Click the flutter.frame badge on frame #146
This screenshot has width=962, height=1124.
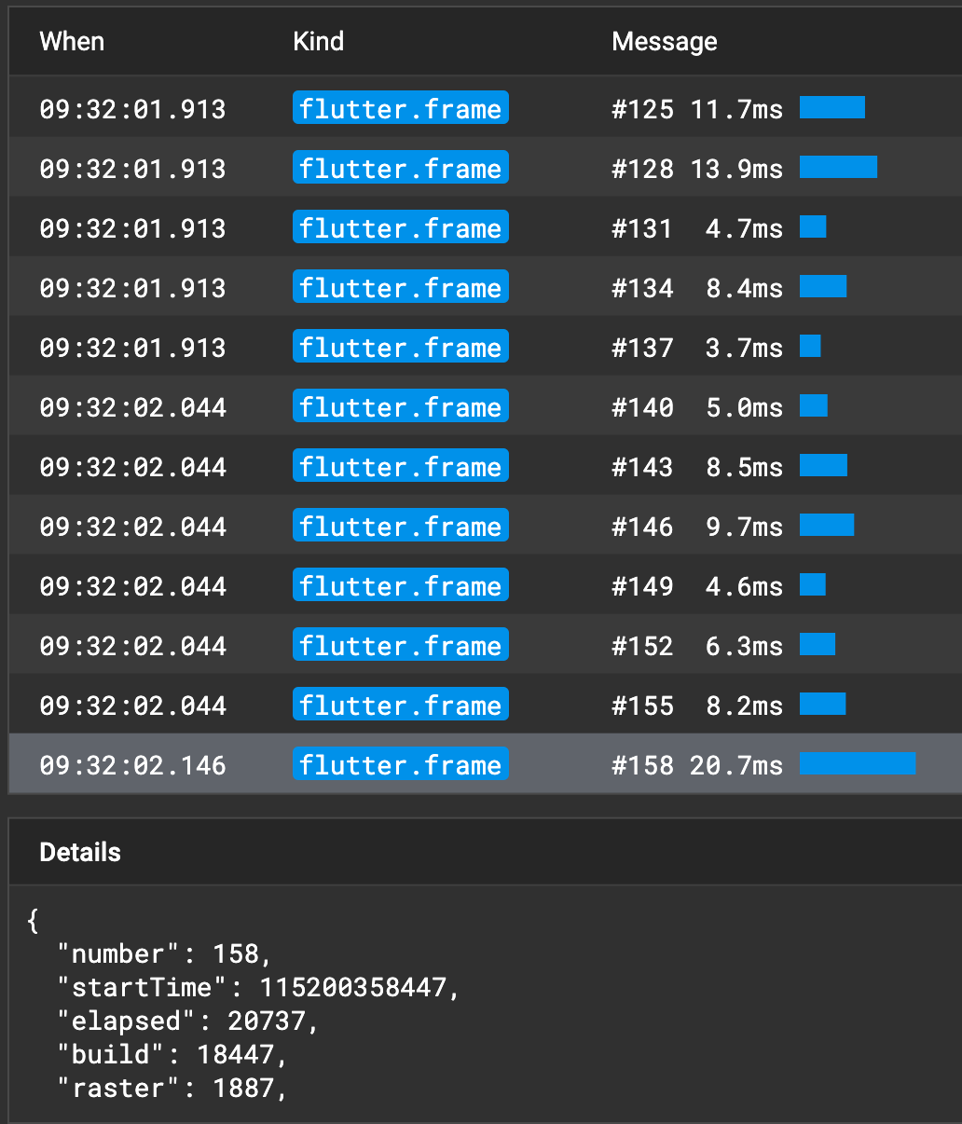point(400,525)
